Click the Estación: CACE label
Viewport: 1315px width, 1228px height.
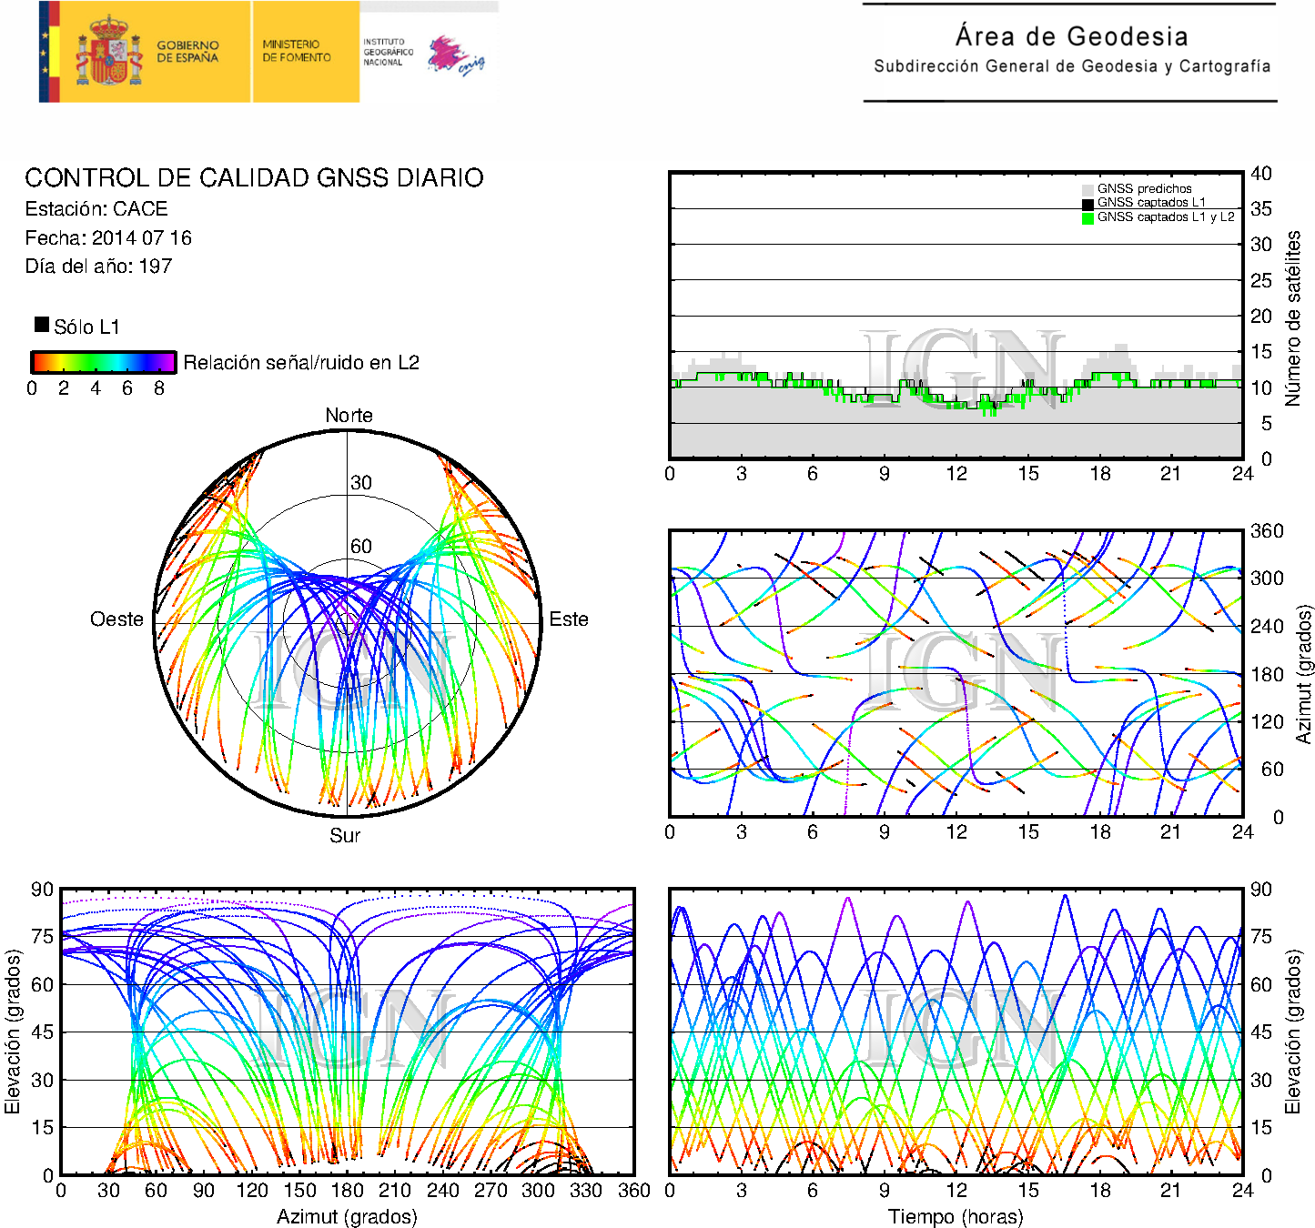coord(96,209)
